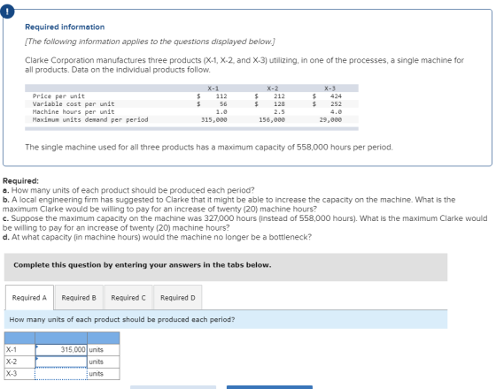496x389 pixels.
Task: Click X-1 machine hours value 1.0
Action: tap(221, 111)
